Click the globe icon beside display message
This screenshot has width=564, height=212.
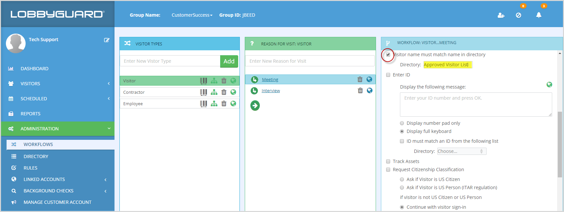pos(549,85)
